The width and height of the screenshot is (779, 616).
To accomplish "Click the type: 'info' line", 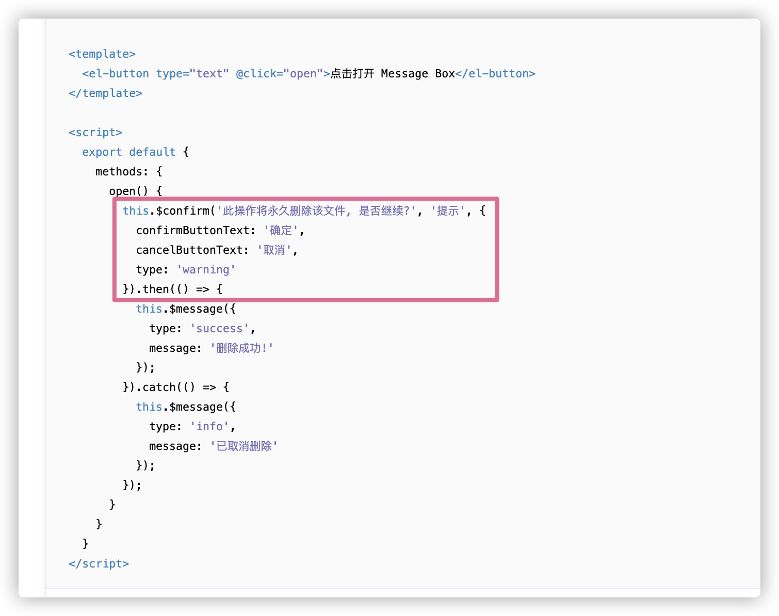I will pyautogui.click(x=192, y=427).
